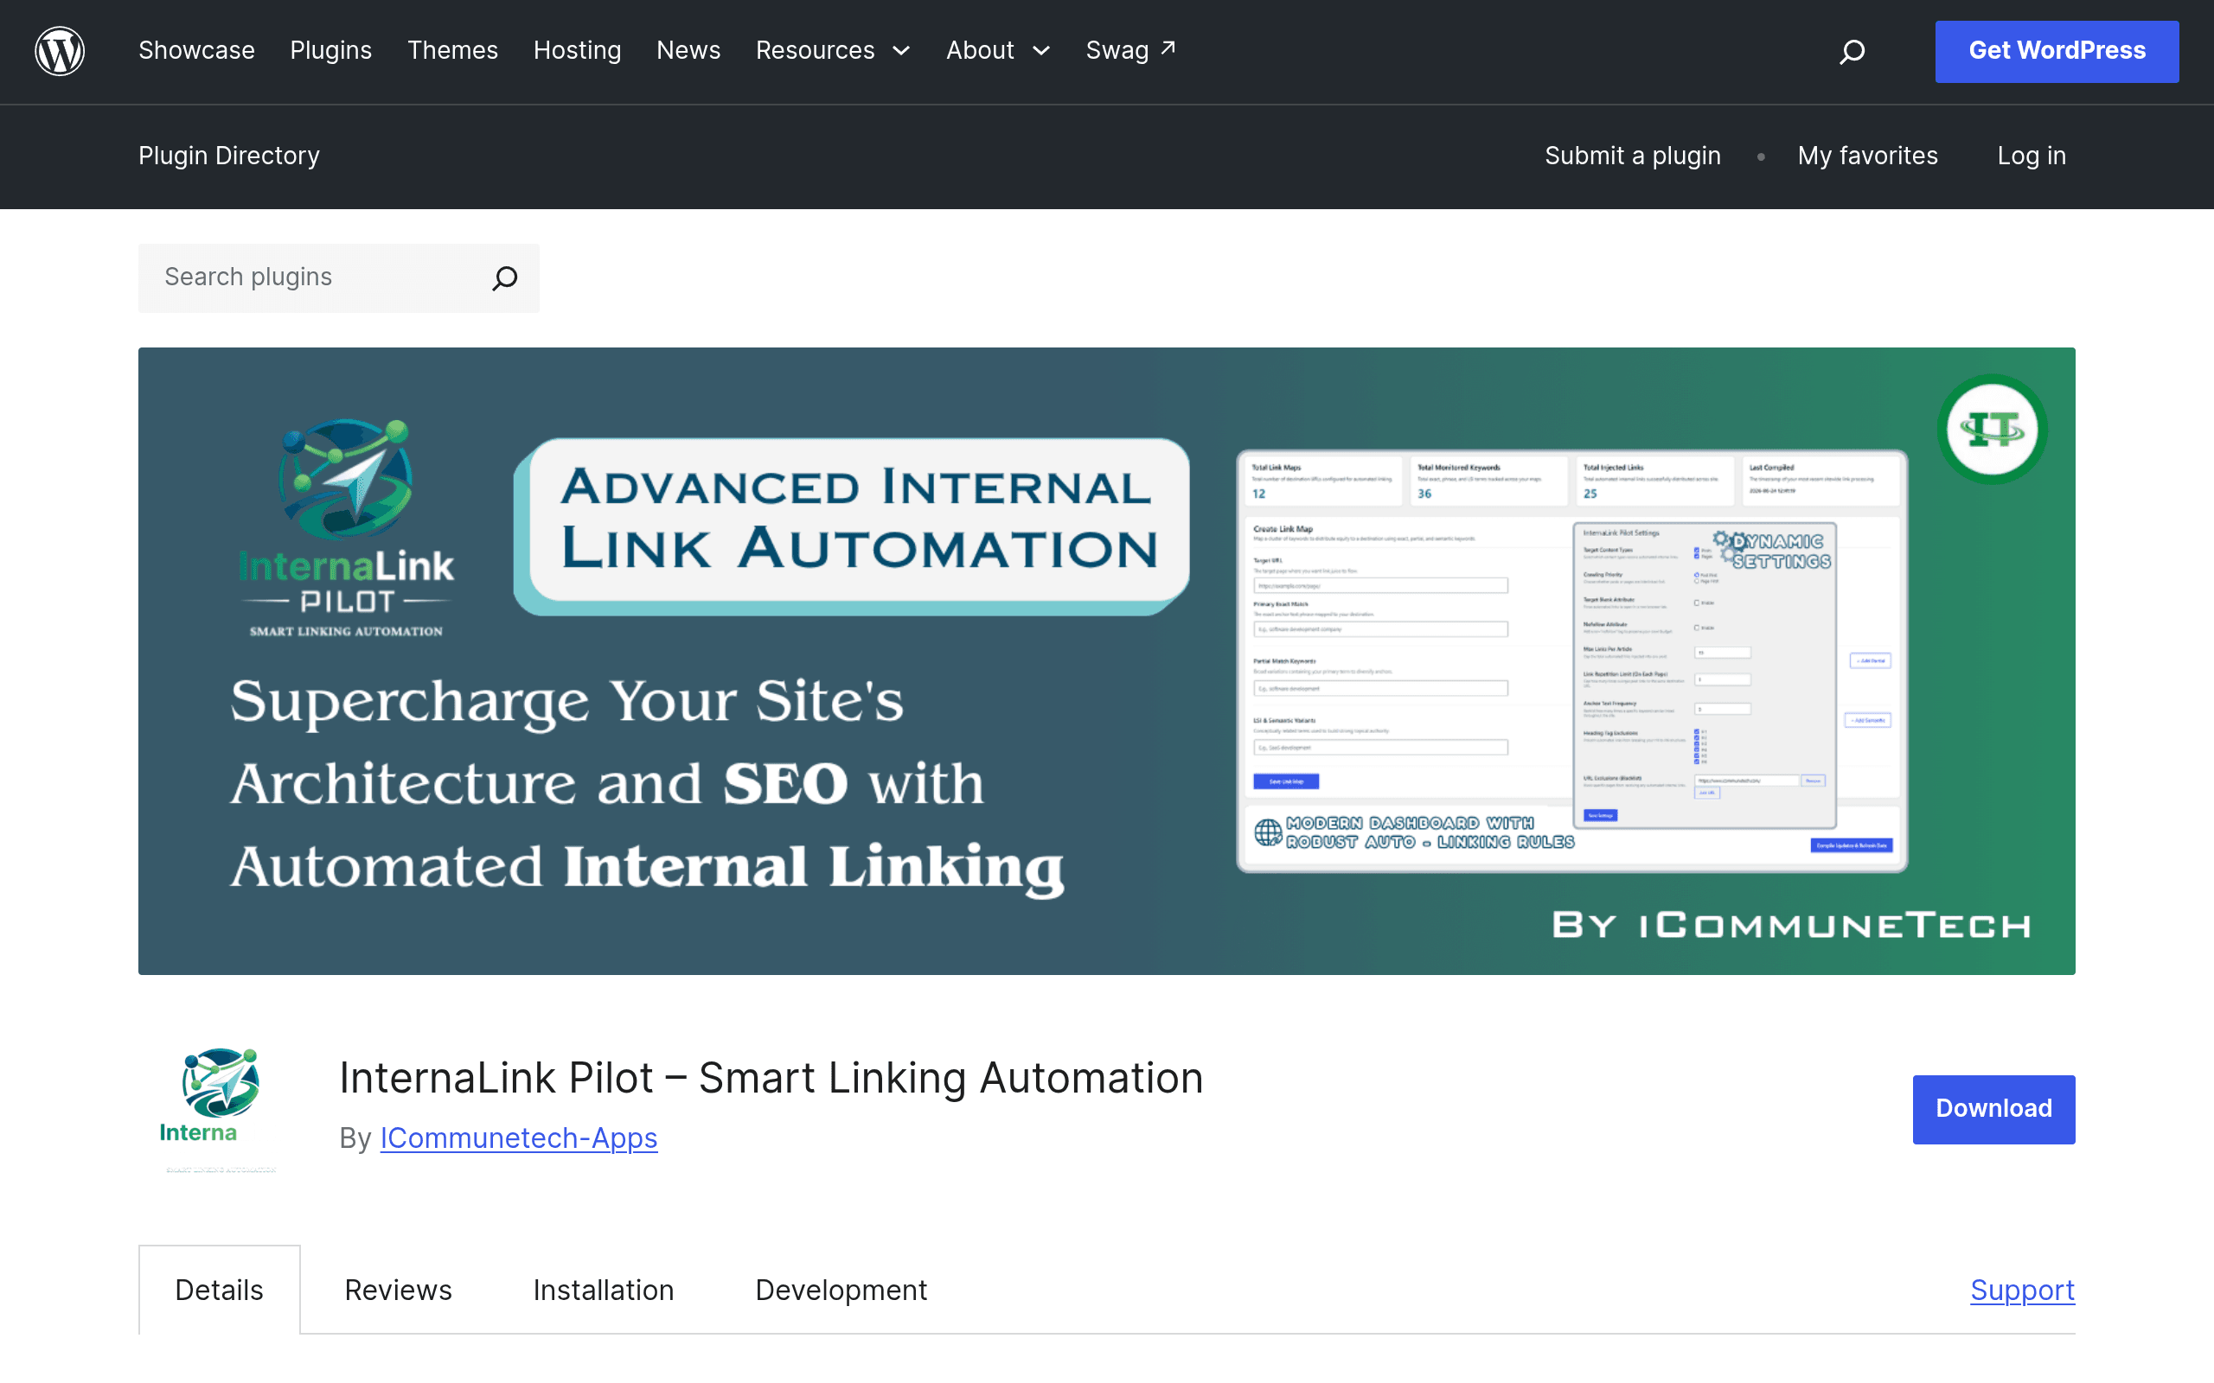Screen dimensions: 2214x1383
Task: Open the Showcase menu item
Action: coord(196,50)
